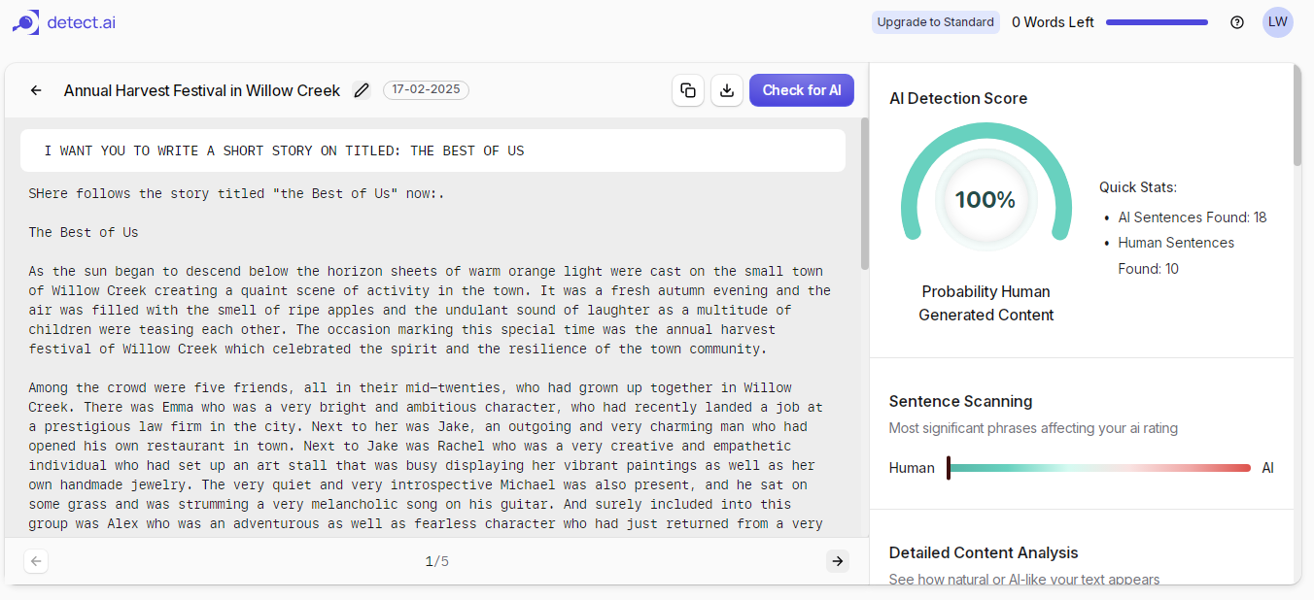Open help via question mark icon
This screenshot has height=600, width=1314.
pos(1237,22)
